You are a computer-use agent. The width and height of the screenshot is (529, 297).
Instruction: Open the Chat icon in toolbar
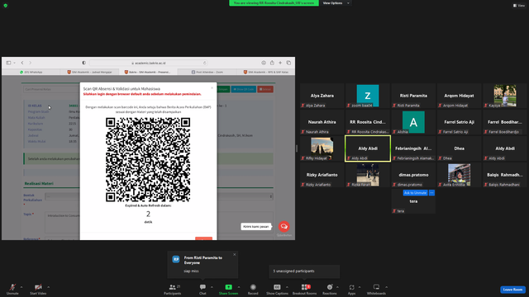(203, 287)
